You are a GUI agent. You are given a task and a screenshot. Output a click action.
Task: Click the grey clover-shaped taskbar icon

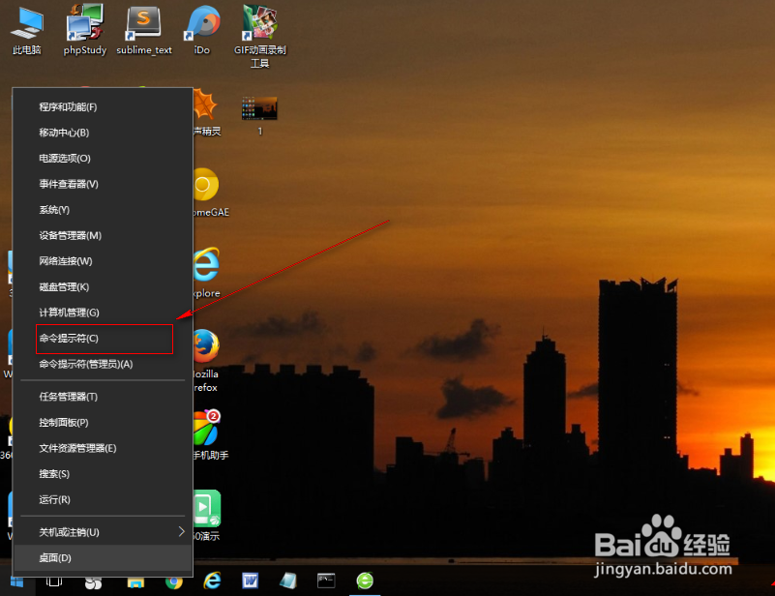pyautogui.click(x=94, y=583)
